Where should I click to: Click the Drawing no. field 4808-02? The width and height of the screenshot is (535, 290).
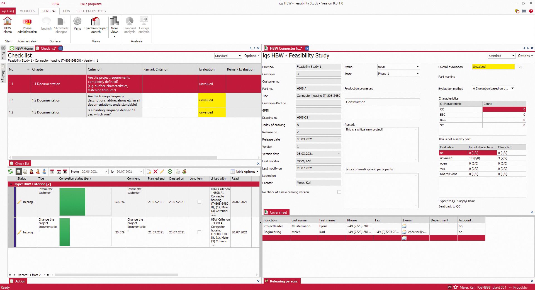318,117
